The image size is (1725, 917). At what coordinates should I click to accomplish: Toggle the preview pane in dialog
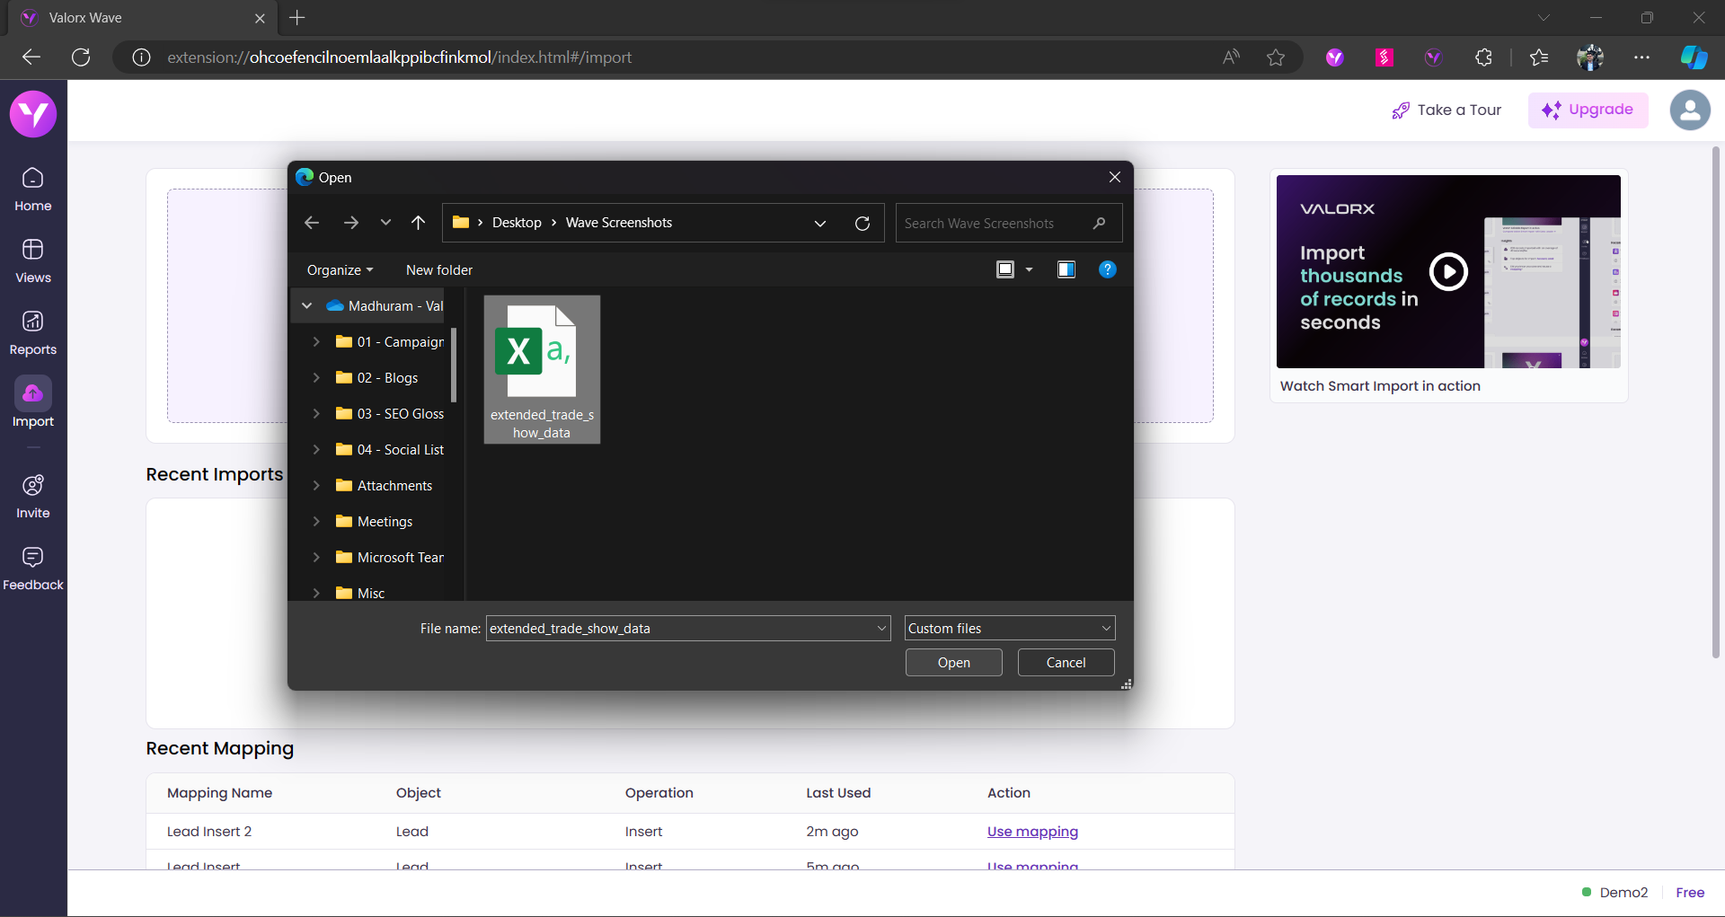point(1066,269)
